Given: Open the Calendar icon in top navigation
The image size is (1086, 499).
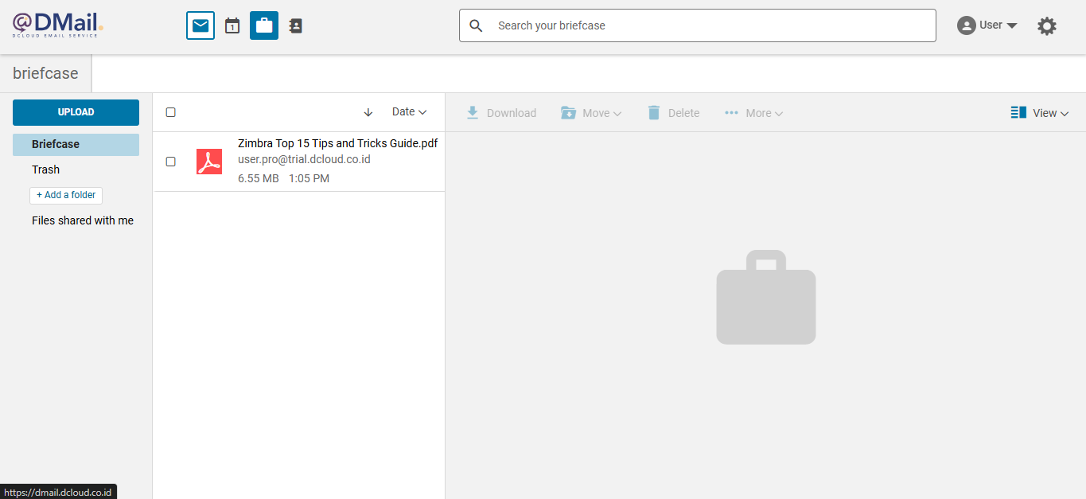Looking at the screenshot, I should [232, 25].
